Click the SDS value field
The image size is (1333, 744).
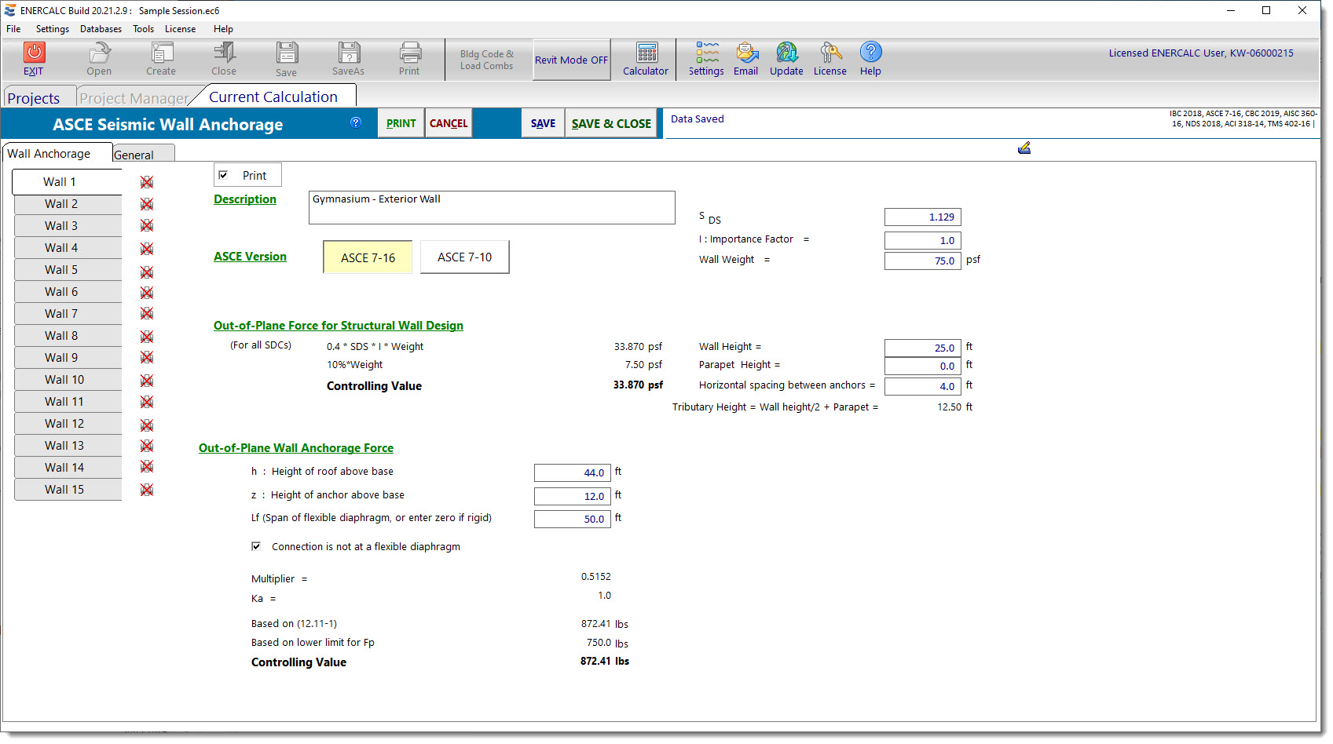(x=922, y=217)
